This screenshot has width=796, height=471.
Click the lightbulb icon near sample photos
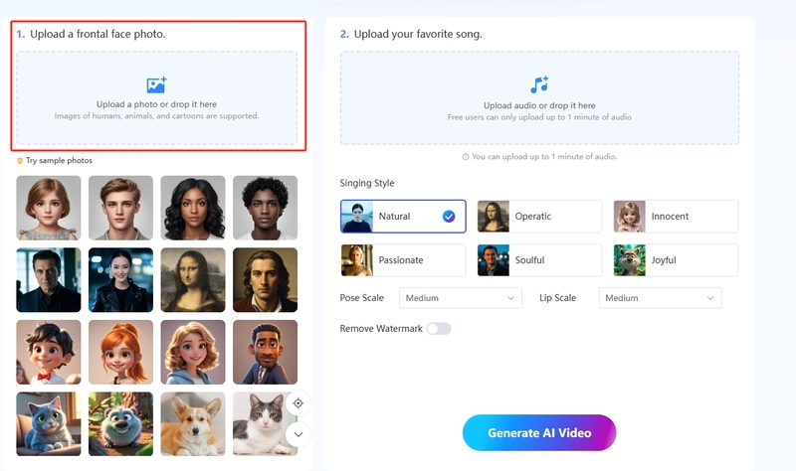pos(20,161)
